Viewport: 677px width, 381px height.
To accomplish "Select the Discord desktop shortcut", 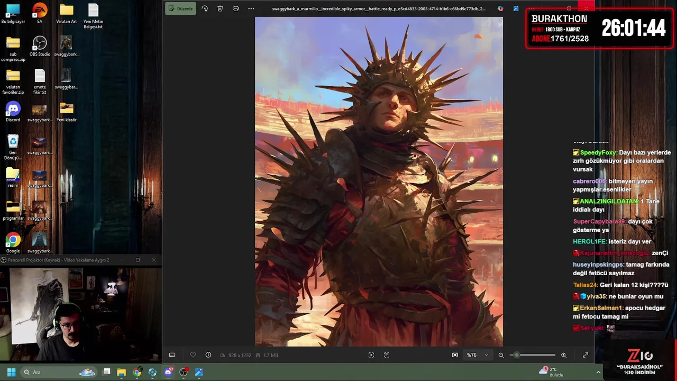I will pyautogui.click(x=13, y=112).
